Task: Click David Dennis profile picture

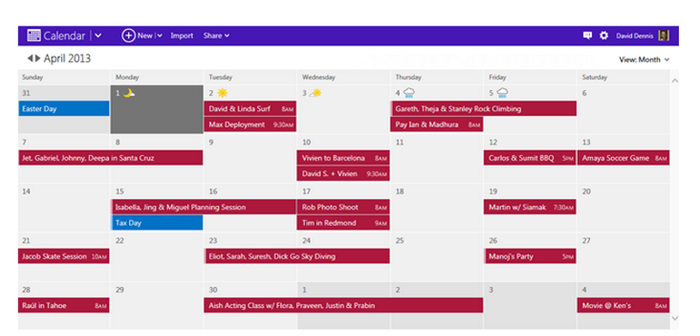Action: 664,35
